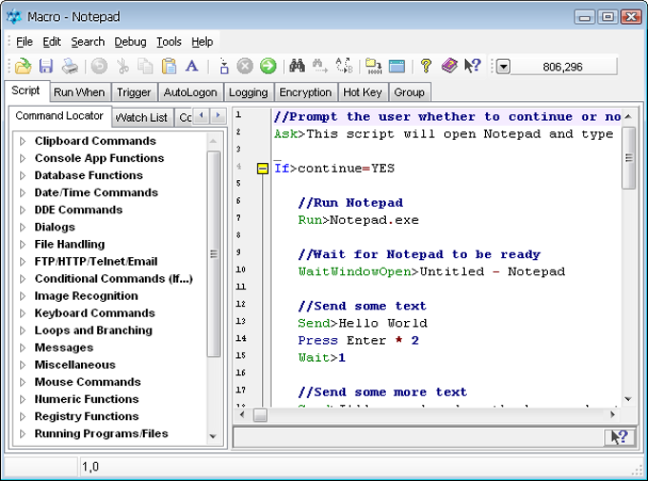Click the tab scroll left arrow
This screenshot has height=481, width=648.
pyautogui.click(x=202, y=115)
